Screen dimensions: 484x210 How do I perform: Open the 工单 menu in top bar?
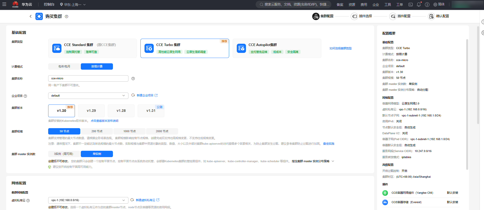coord(400,5)
